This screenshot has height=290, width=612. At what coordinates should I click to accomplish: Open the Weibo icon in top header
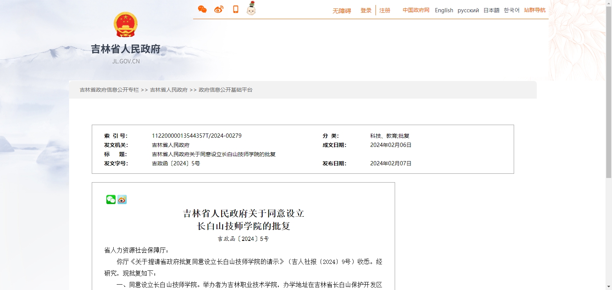[219, 9]
